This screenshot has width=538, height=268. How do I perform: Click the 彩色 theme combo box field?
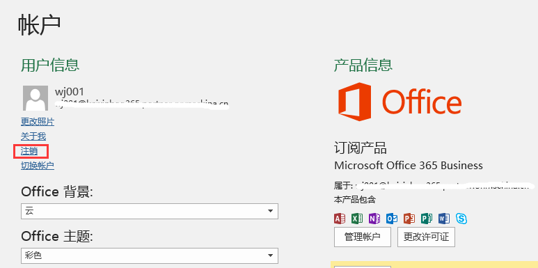[x=150, y=255]
